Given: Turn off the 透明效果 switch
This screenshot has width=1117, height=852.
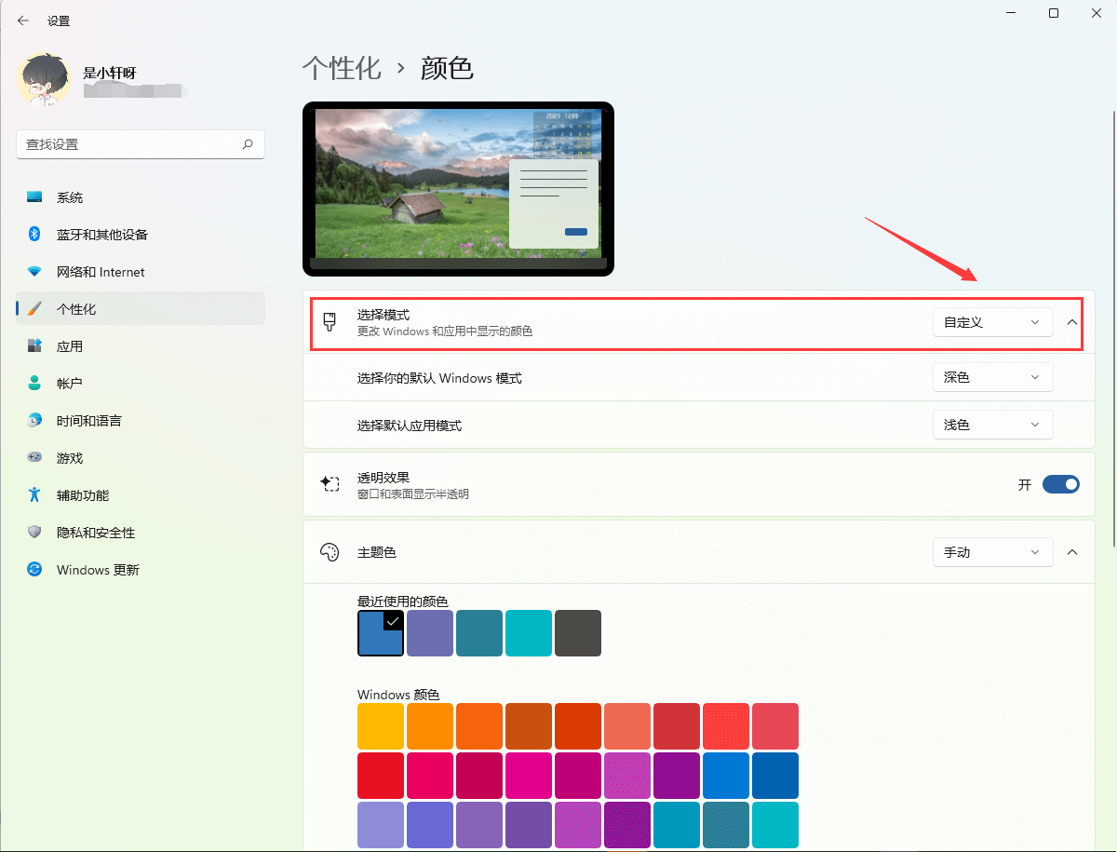Looking at the screenshot, I should pos(1061,483).
